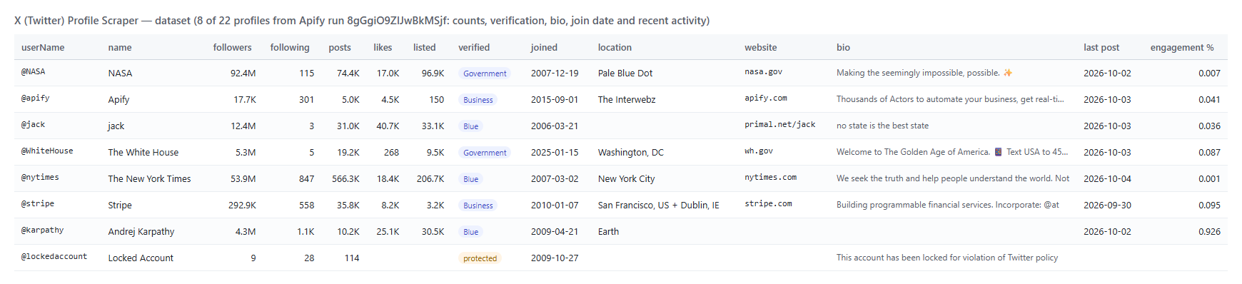Click the Business badge in Apify row
Image resolution: width=1242 pixels, height=284 pixels.
tap(478, 100)
